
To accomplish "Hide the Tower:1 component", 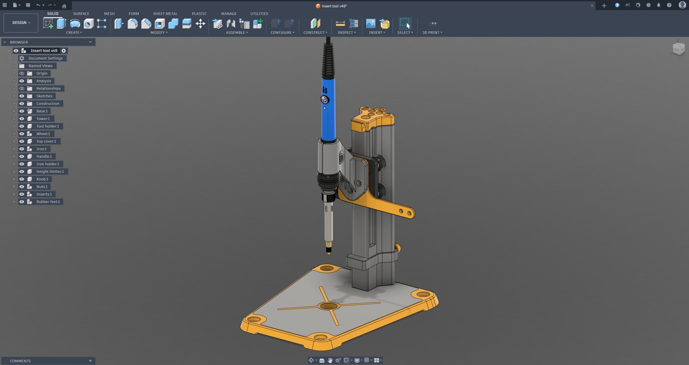I will [x=22, y=118].
